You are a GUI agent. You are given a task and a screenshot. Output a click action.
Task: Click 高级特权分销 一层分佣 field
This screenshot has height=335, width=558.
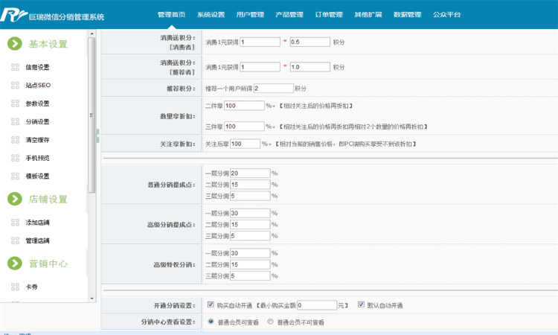[250, 253]
